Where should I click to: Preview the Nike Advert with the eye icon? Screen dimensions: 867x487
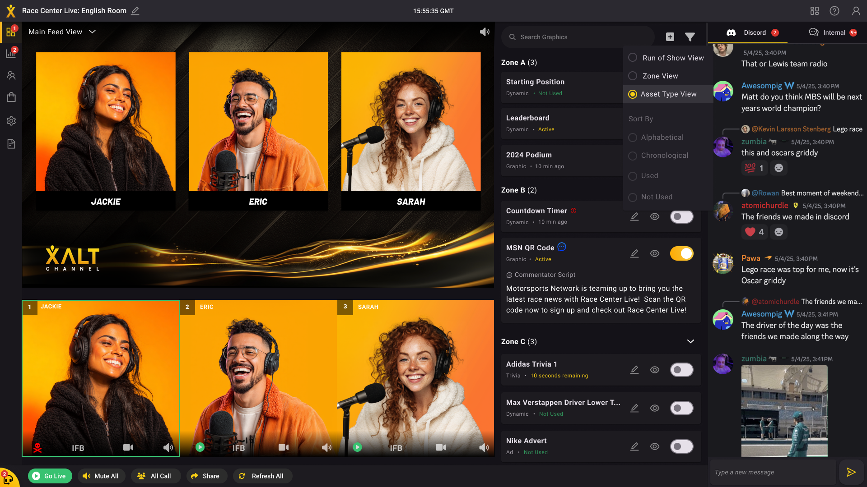point(655,446)
